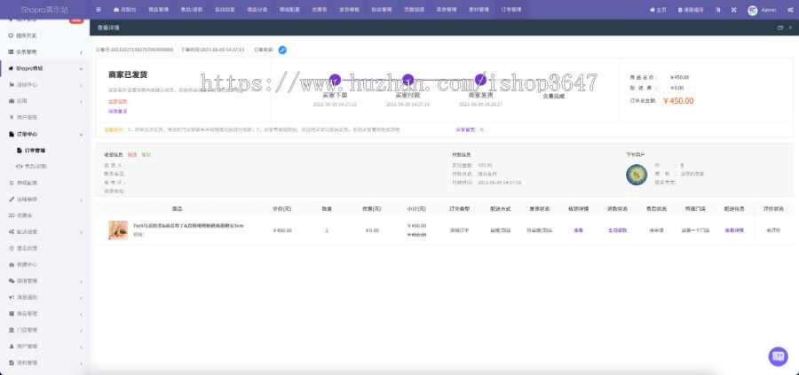Switch to the 售后/退款 top tab

tap(192, 10)
